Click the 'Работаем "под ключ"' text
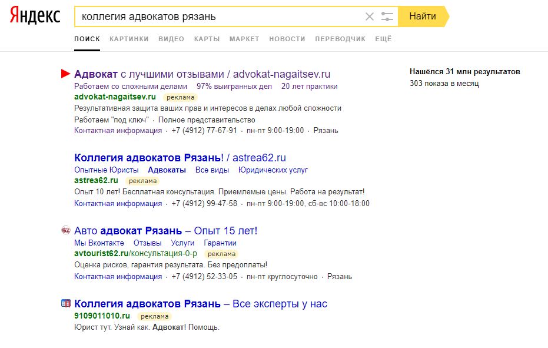 tap(111, 120)
